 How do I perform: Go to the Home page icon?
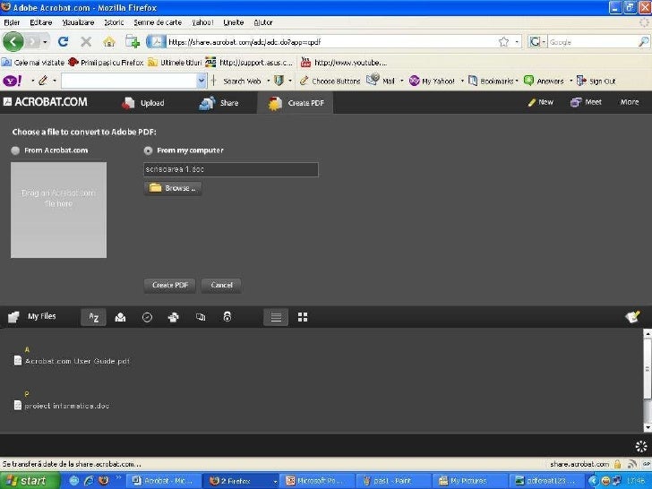109,41
